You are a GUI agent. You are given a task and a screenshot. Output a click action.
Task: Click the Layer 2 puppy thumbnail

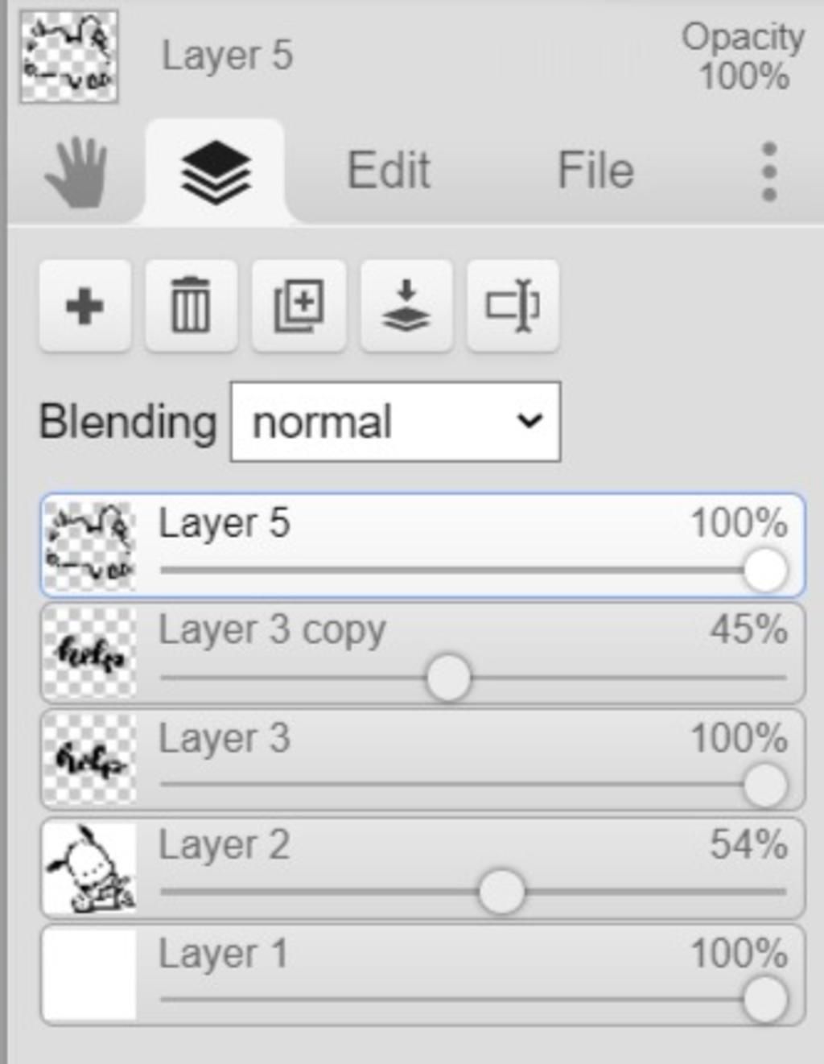coord(89,868)
